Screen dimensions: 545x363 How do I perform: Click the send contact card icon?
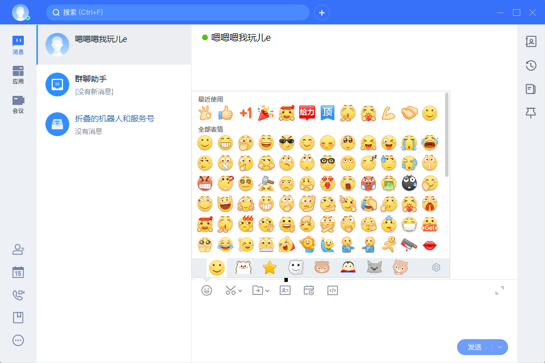(285, 290)
